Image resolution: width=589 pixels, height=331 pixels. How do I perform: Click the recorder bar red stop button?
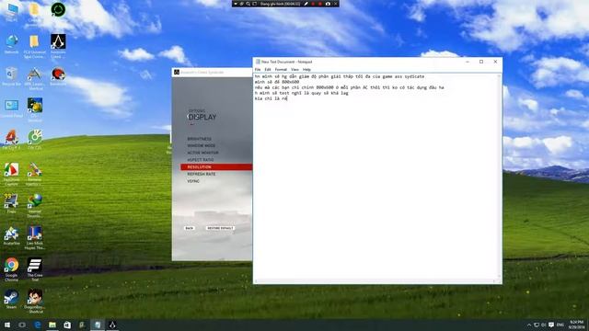320,4
